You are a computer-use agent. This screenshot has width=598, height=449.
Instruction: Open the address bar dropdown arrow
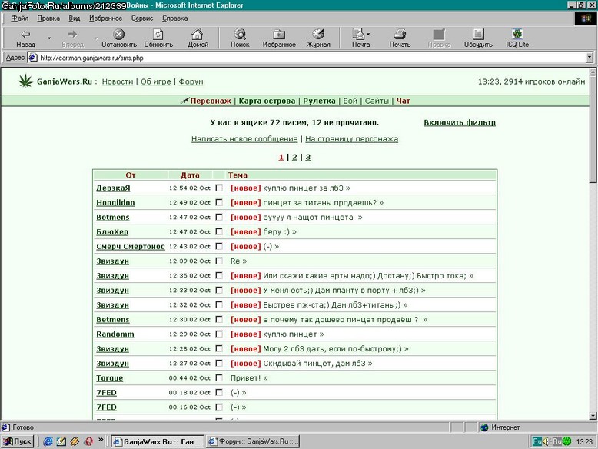[590, 58]
